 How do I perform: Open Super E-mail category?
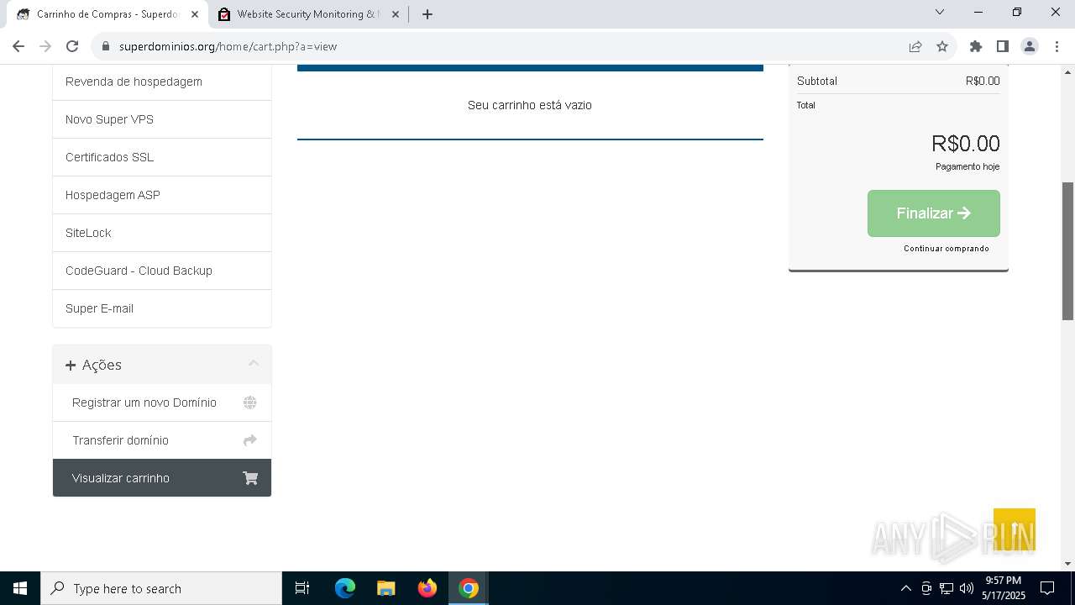point(162,308)
